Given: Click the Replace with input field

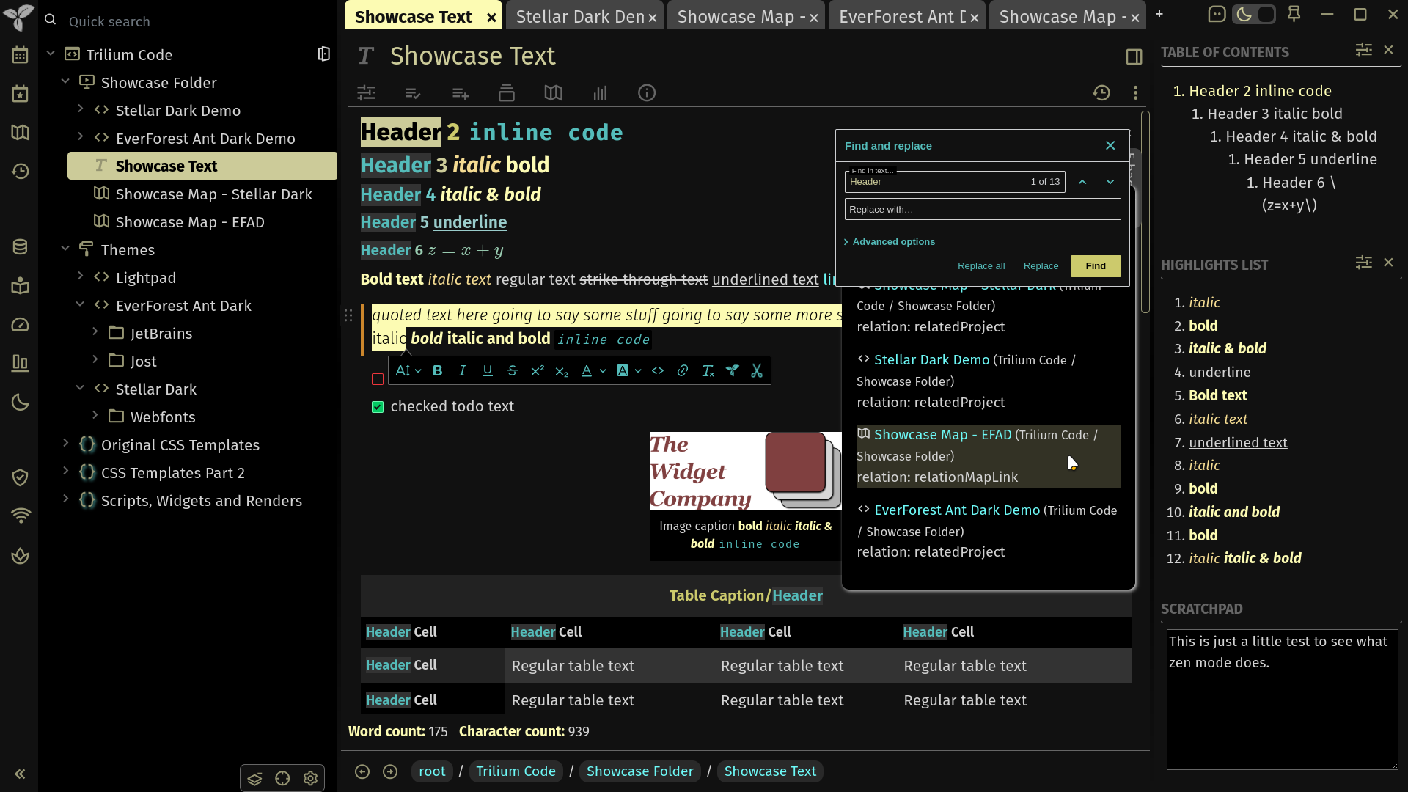Looking at the screenshot, I should click(x=983, y=210).
